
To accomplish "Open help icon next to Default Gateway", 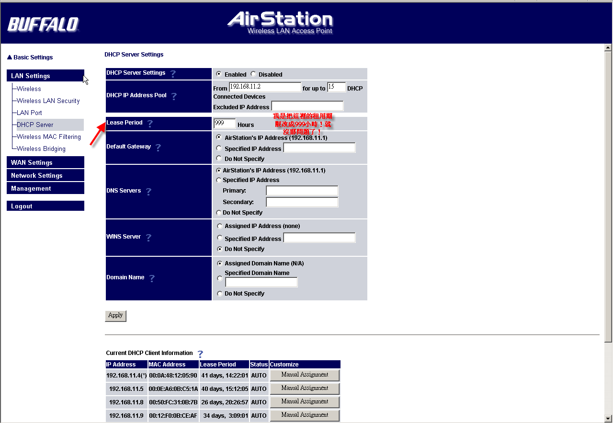I will pos(158,148).
